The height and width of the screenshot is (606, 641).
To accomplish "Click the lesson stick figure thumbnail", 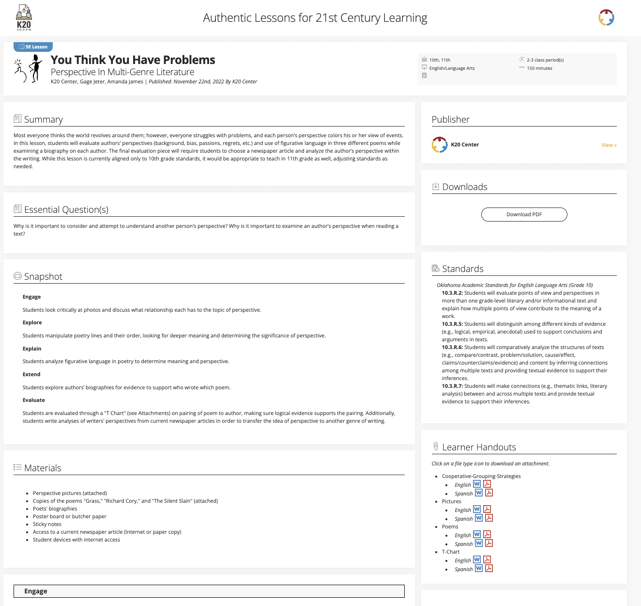I will click(29, 69).
